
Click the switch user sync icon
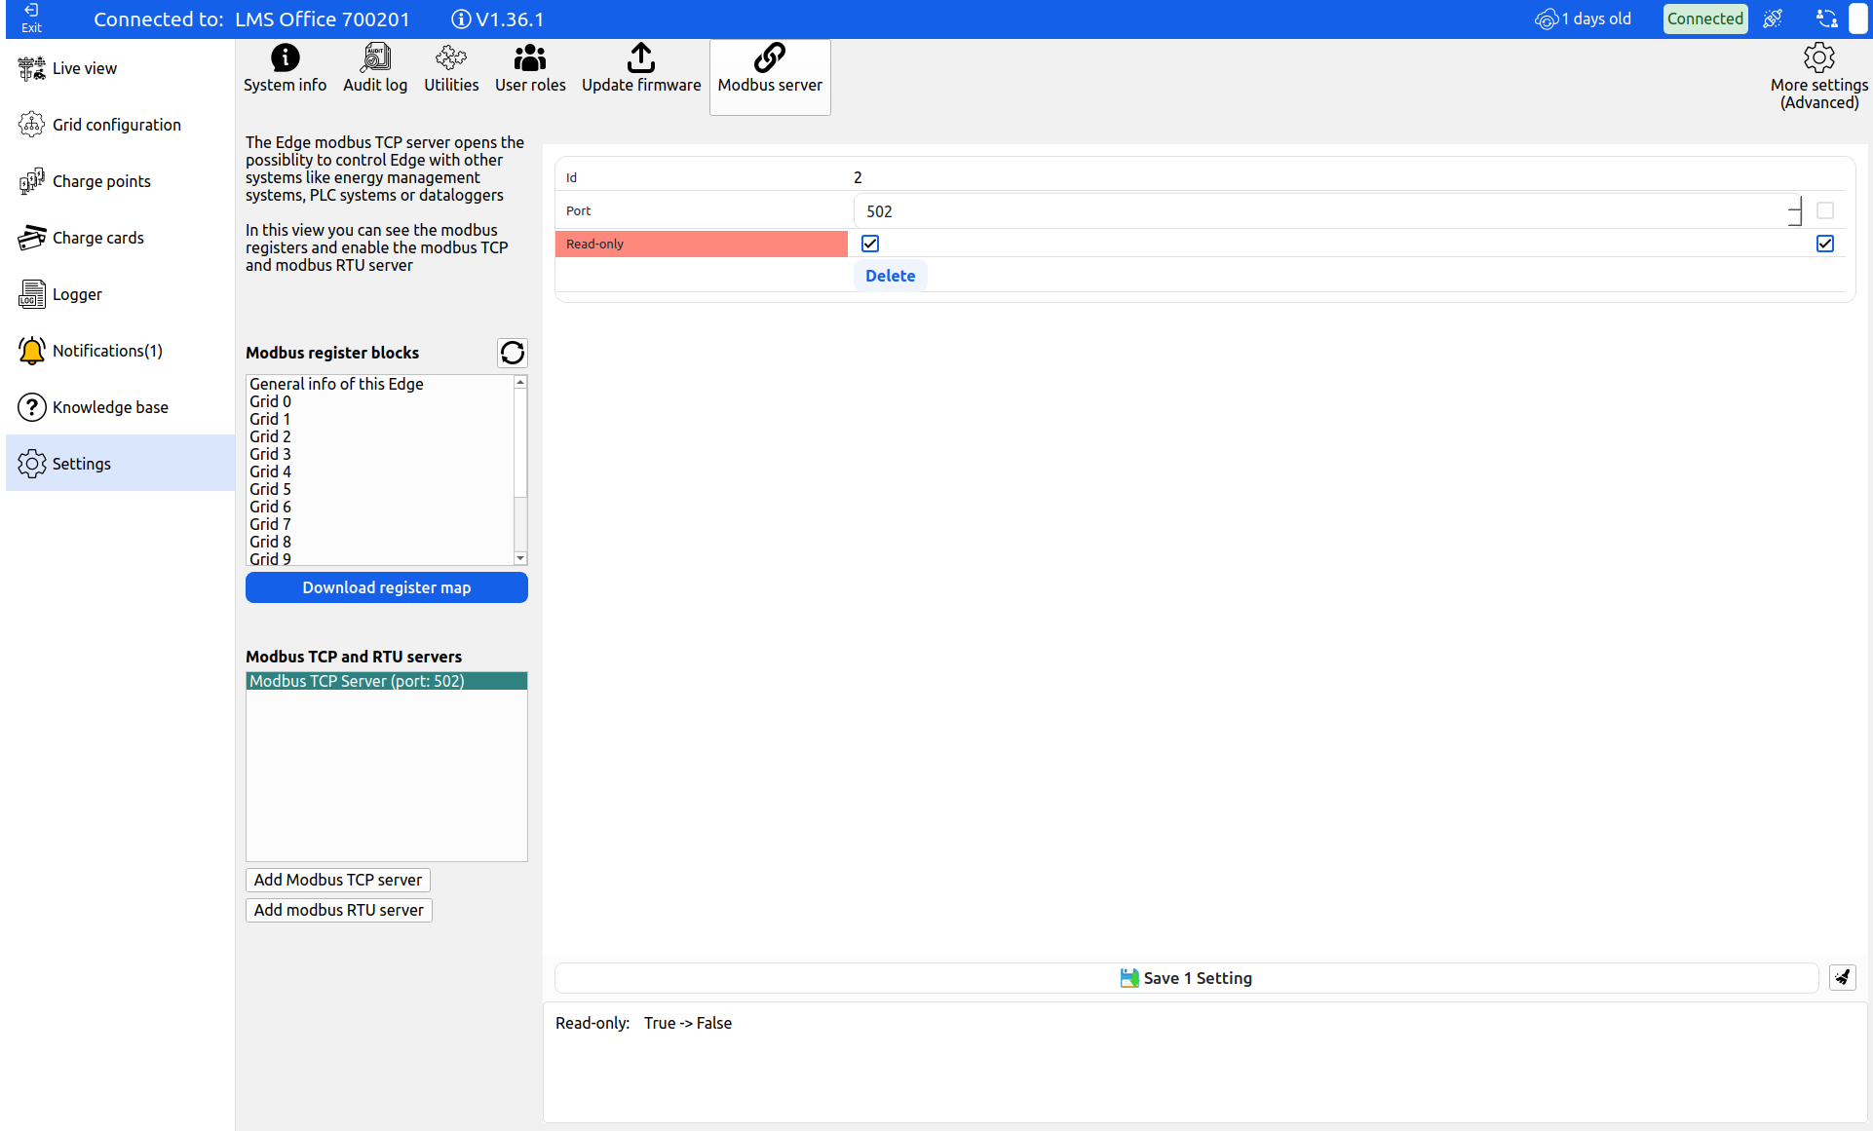point(1826,19)
